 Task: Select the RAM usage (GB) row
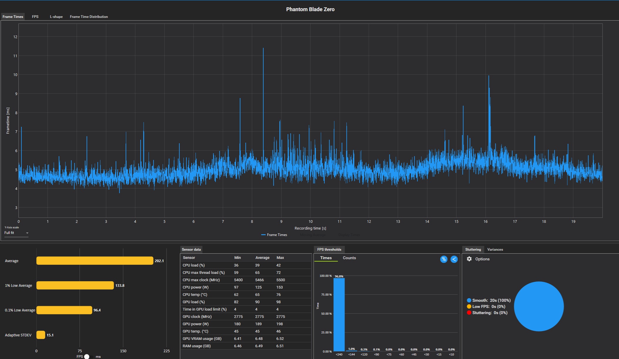[246, 346]
